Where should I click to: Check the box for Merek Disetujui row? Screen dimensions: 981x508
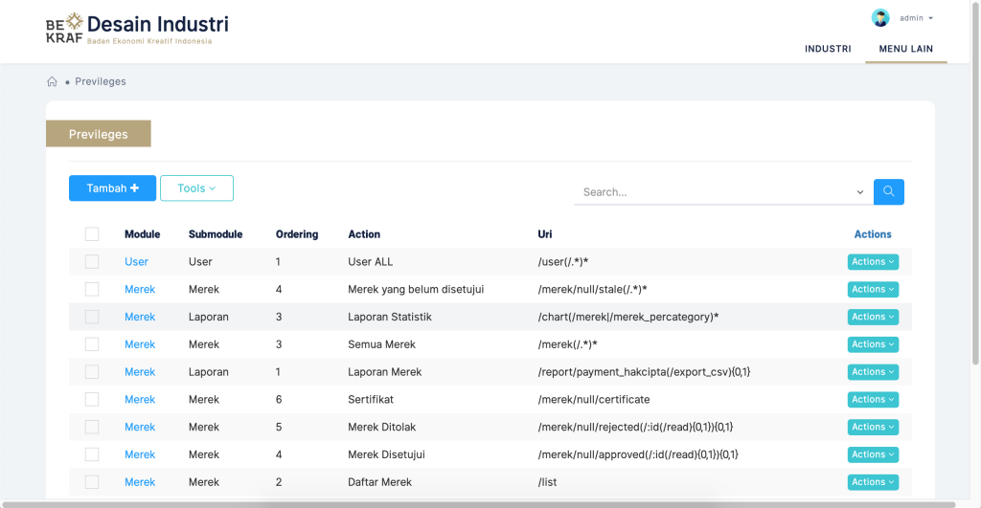click(x=92, y=453)
